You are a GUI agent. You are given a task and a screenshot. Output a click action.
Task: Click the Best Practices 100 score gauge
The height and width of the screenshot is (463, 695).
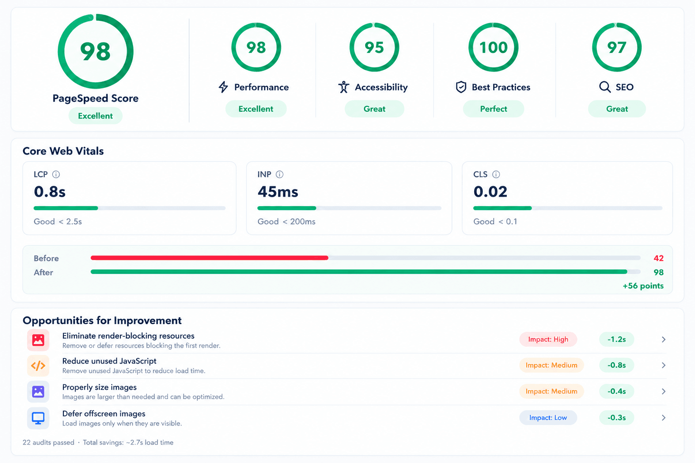(x=493, y=47)
